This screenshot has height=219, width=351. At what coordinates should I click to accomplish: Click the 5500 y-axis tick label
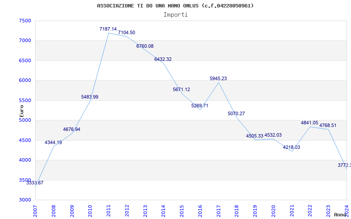tap(24, 101)
